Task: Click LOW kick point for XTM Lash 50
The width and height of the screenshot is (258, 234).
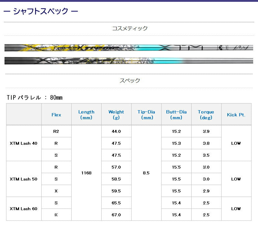Action: [236, 179]
